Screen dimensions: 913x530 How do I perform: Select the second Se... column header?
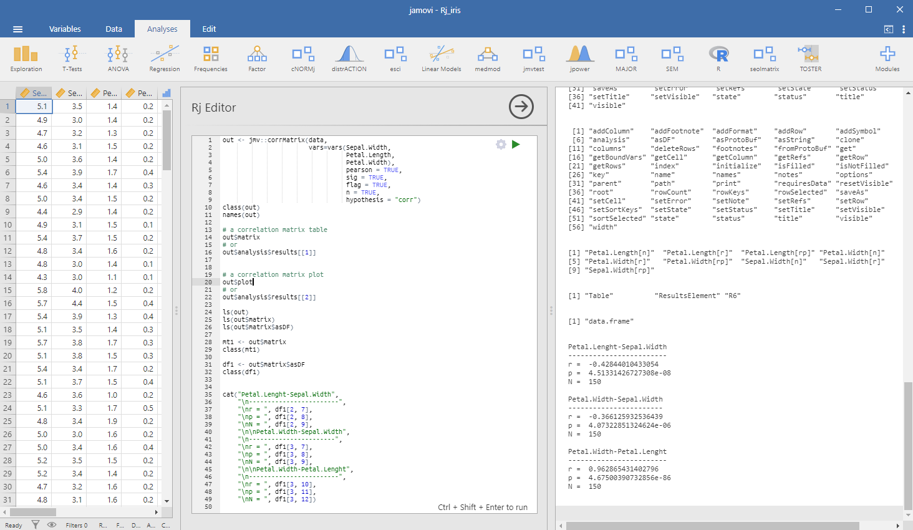point(69,93)
